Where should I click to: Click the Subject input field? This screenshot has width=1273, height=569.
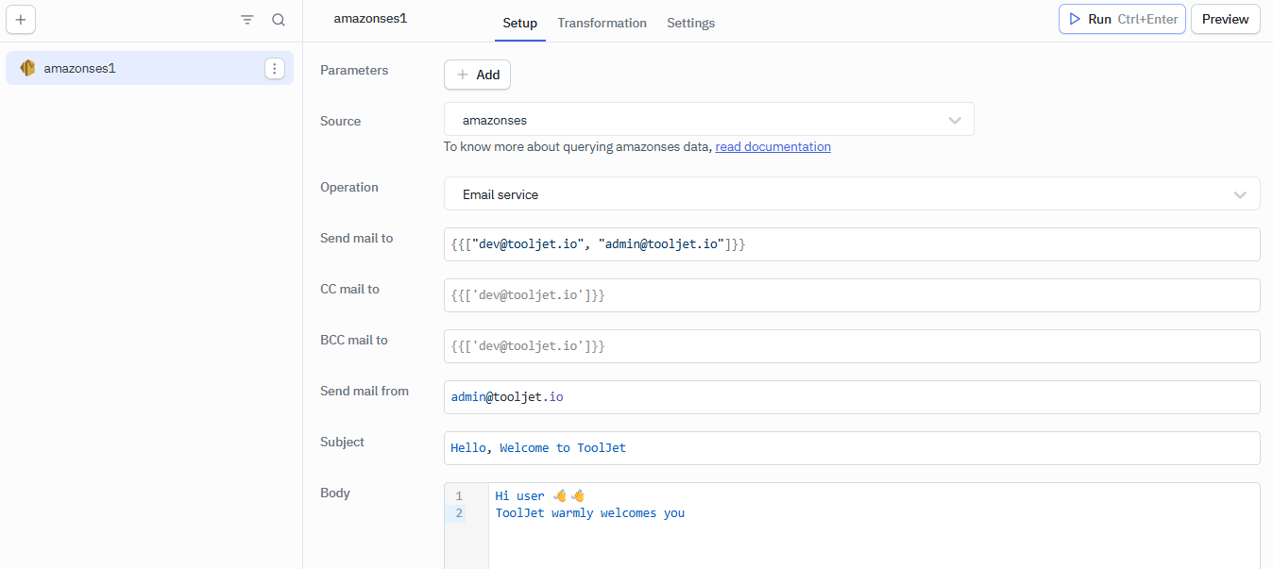pyautogui.click(x=851, y=448)
